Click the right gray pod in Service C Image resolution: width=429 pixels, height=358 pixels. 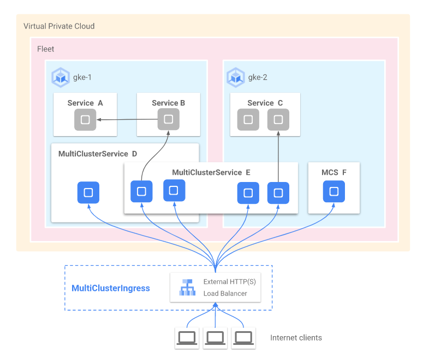pyautogui.click(x=278, y=120)
